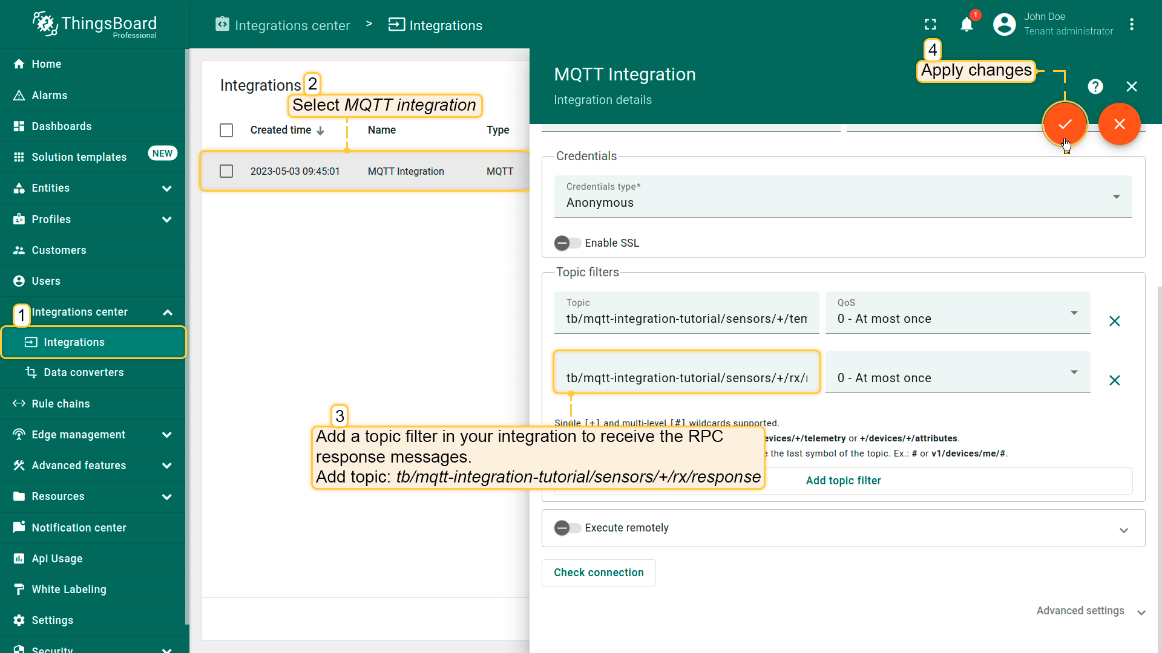Click Add topic filter button
Screen dimensions: 1162x653
[x=842, y=481]
